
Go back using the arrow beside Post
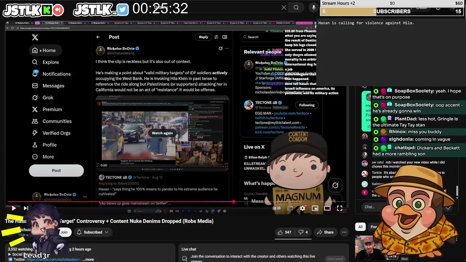[98, 37]
